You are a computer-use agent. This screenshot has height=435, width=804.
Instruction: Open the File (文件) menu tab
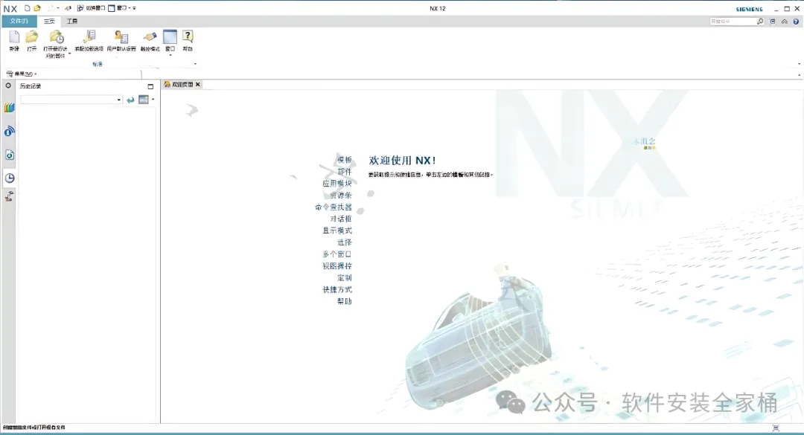coord(19,21)
